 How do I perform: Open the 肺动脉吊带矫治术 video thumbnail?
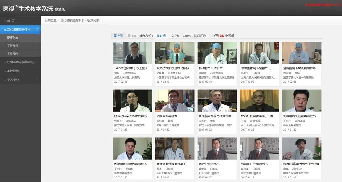217,53
